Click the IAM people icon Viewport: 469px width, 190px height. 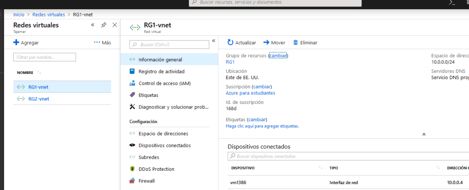(x=132, y=84)
